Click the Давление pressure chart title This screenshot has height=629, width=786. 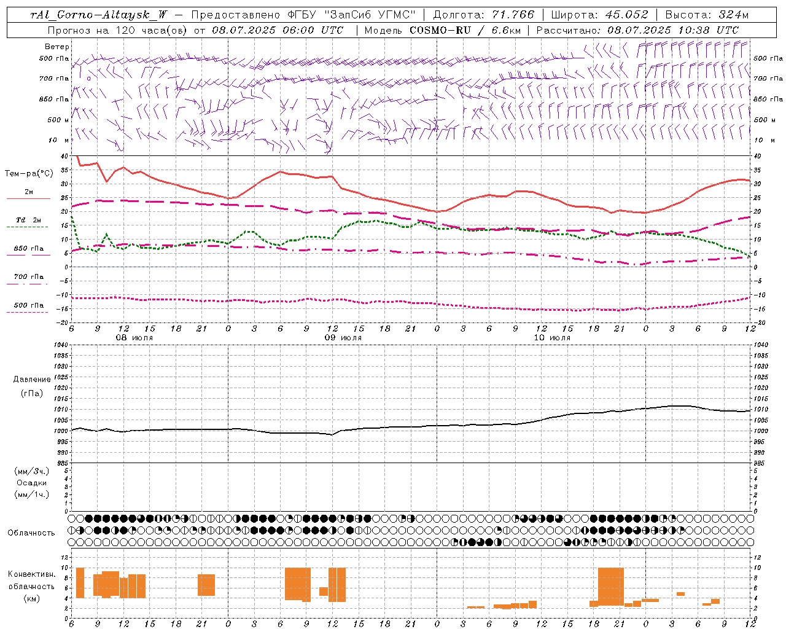(x=32, y=380)
